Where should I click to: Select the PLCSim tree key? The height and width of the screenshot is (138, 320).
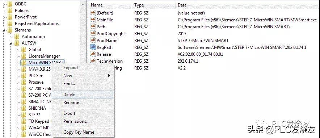pos(36,76)
